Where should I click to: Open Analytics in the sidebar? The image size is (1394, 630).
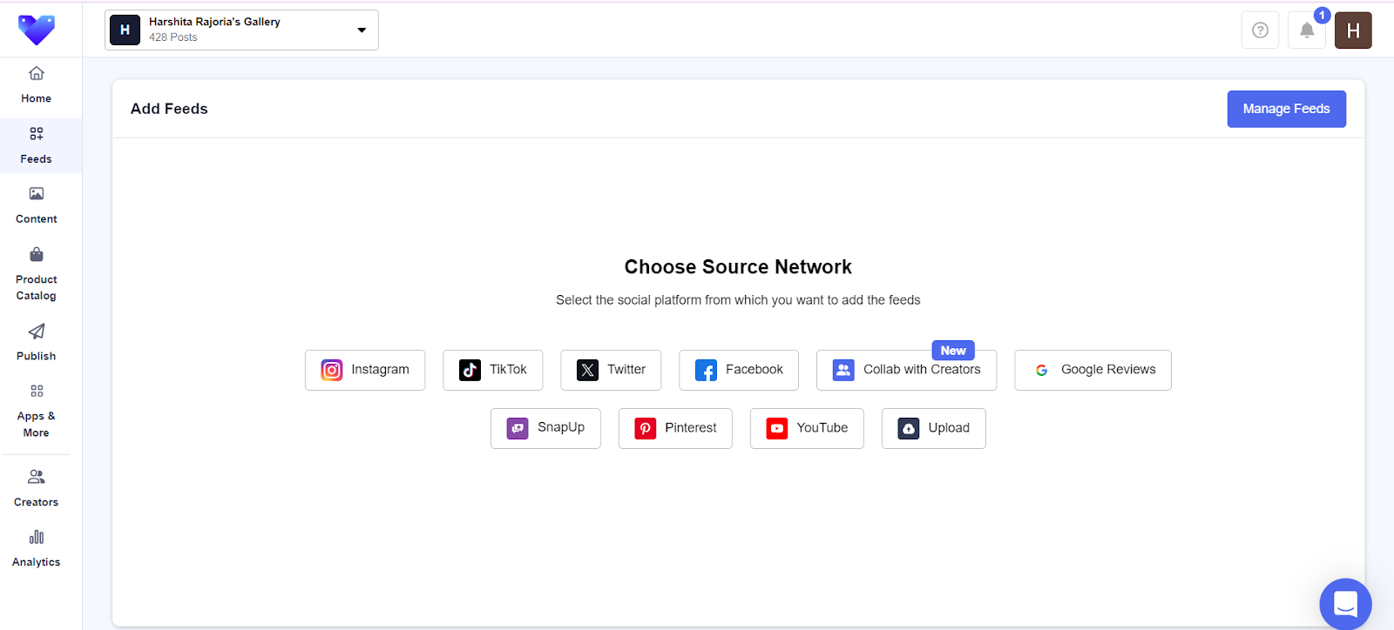pos(37,548)
